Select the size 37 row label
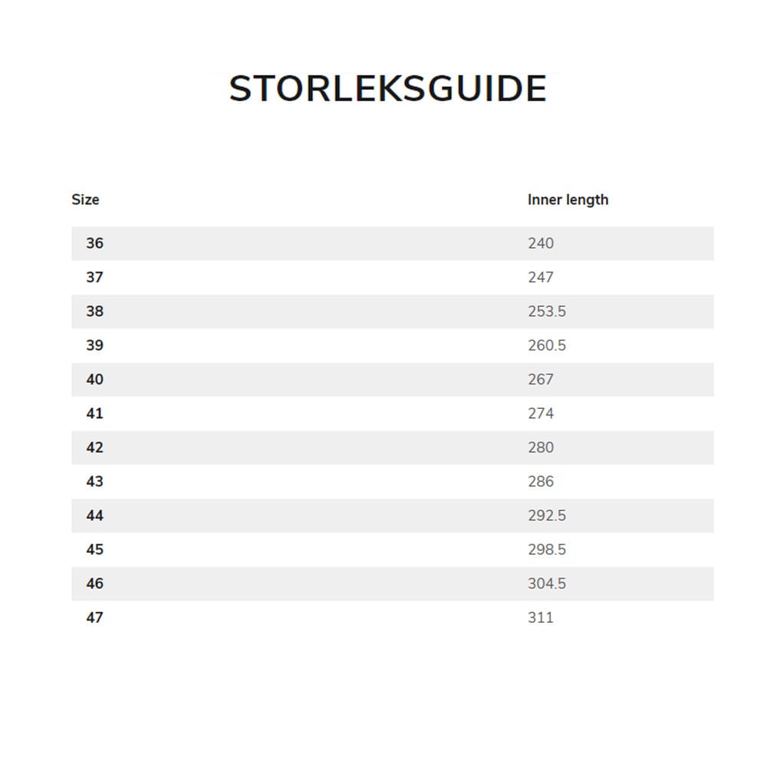 point(94,277)
